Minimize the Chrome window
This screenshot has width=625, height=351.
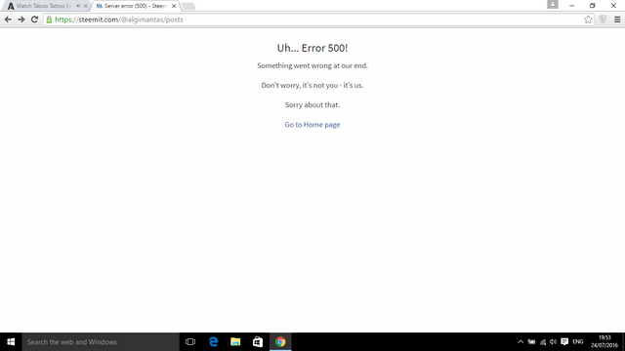click(x=572, y=6)
